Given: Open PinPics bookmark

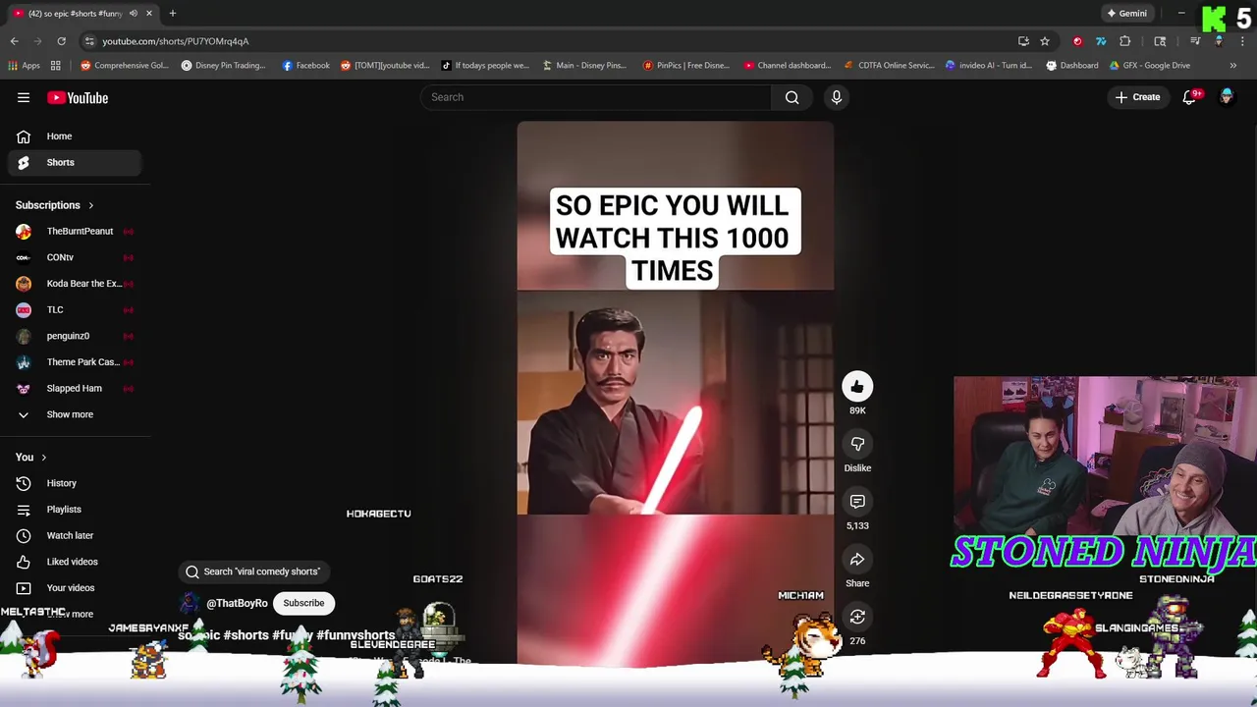Looking at the screenshot, I should click(686, 66).
